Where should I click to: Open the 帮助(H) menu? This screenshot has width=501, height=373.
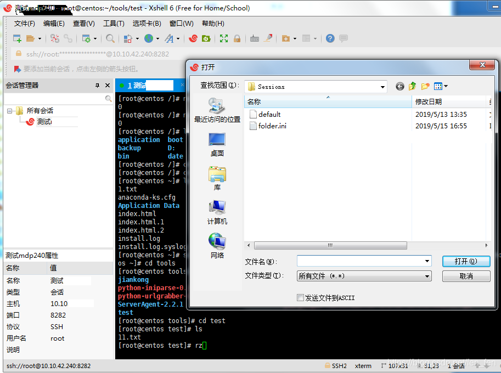(213, 24)
